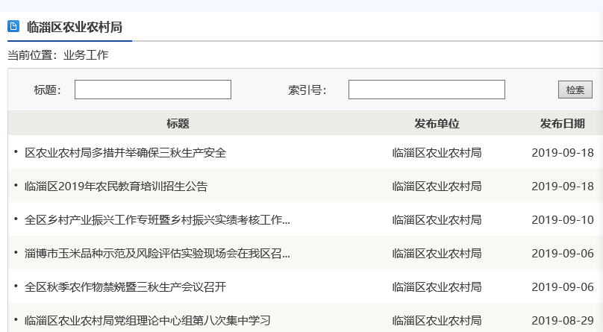603x332 pixels.
Task: Click the 索引号： label next to the second input
Action: tap(307, 90)
